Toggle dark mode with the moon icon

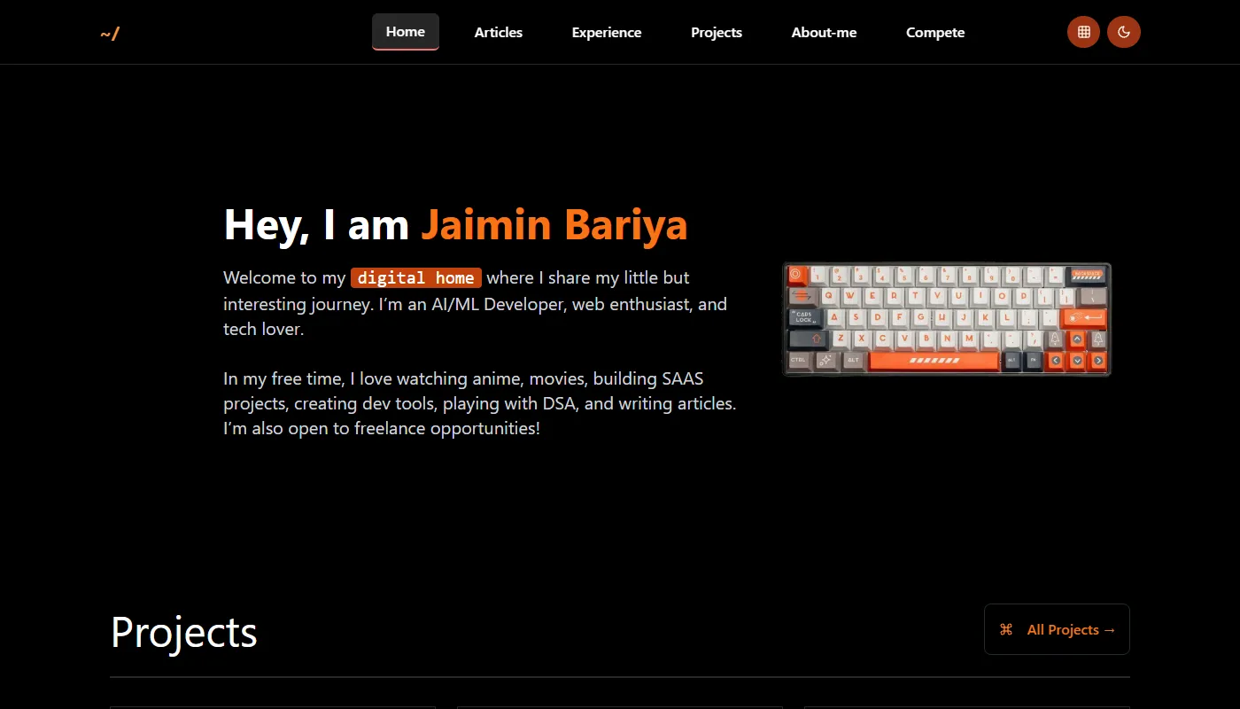click(x=1124, y=32)
